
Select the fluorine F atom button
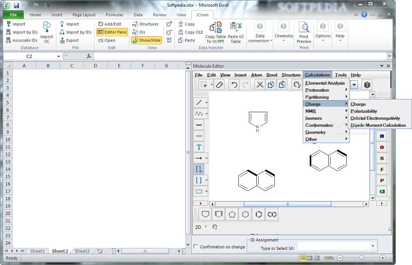(382, 169)
